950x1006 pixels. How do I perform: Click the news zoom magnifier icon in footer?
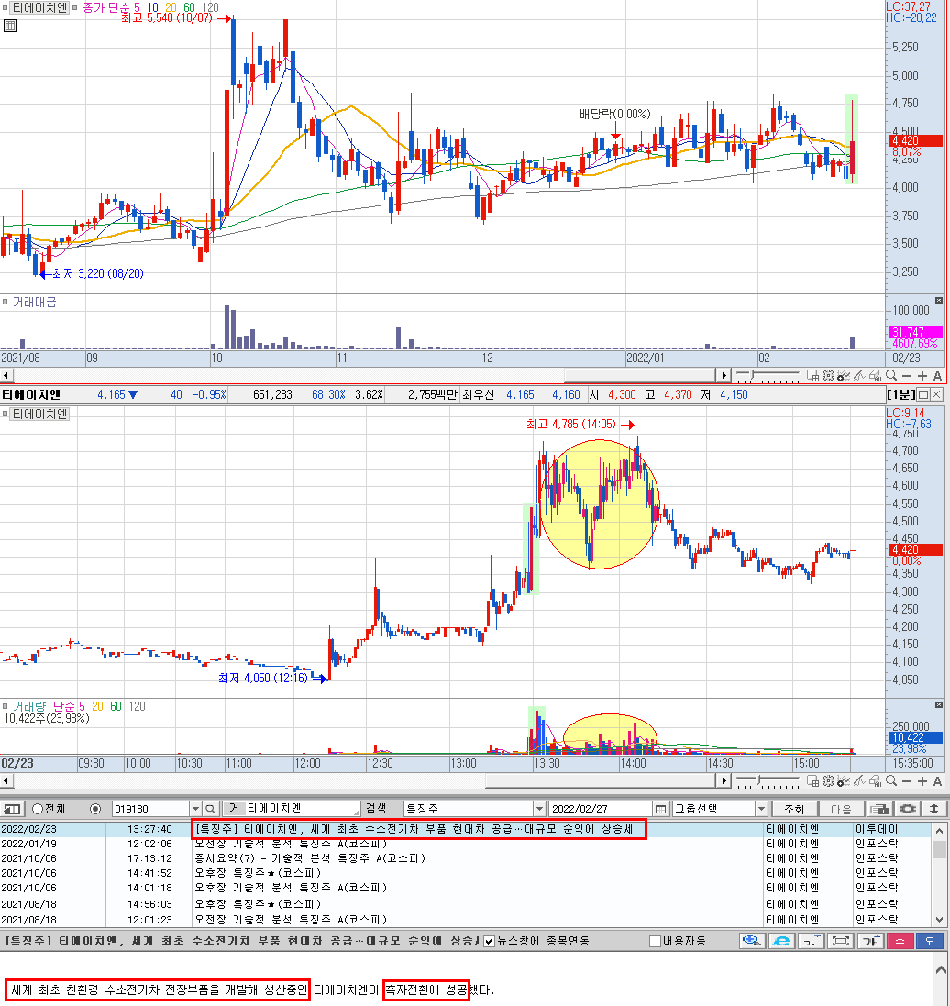[x=752, y=941]
